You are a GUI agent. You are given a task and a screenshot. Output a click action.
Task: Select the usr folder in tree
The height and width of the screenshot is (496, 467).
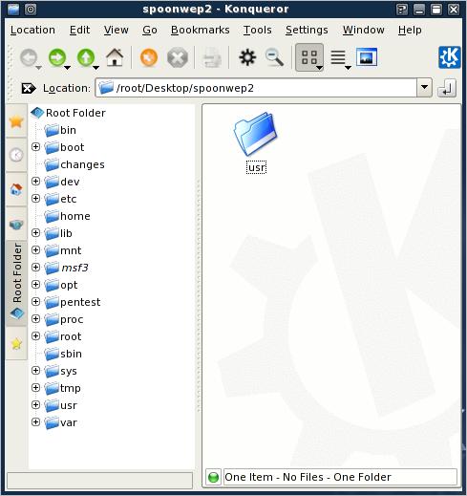(61, 405)
